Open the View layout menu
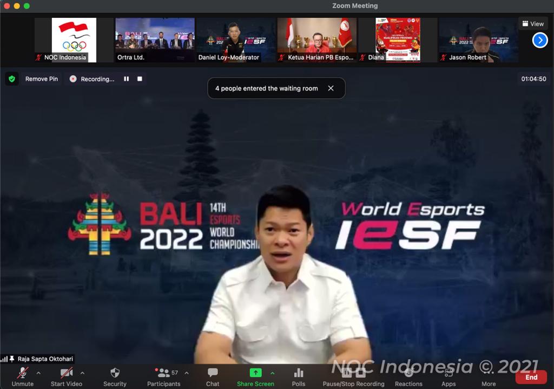 [533, 24]
